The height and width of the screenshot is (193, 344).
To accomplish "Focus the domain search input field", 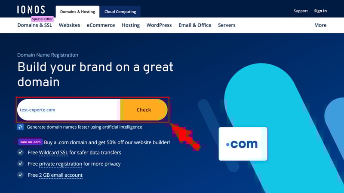I will pyautogui.click(x=69, y=110).
